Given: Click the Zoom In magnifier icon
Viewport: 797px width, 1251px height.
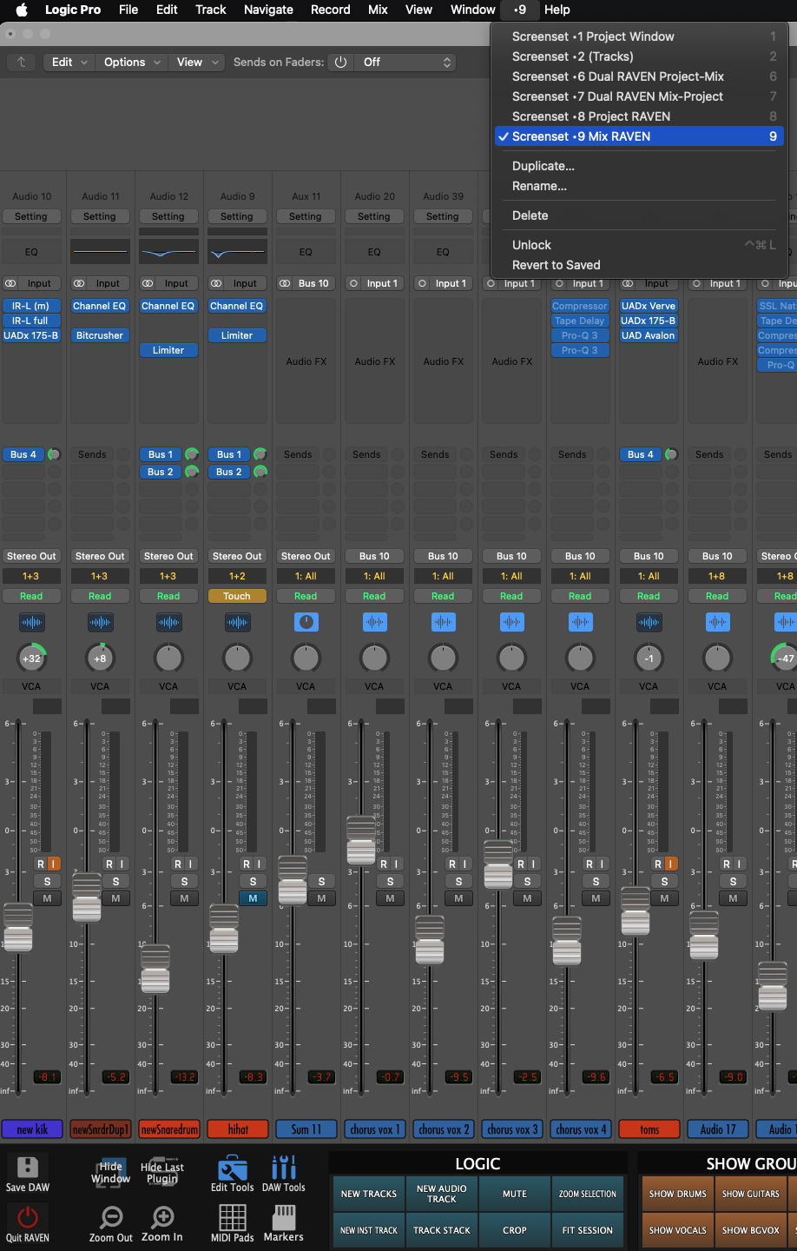Looking at the screenshot, I should (162, 1217).
